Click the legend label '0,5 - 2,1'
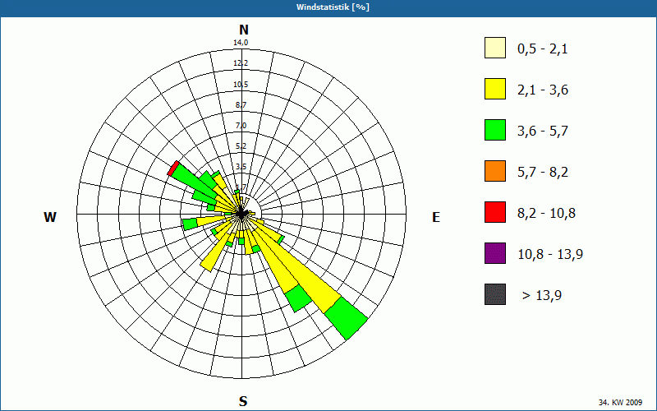The image size is (657, 411). click(543, 49)
